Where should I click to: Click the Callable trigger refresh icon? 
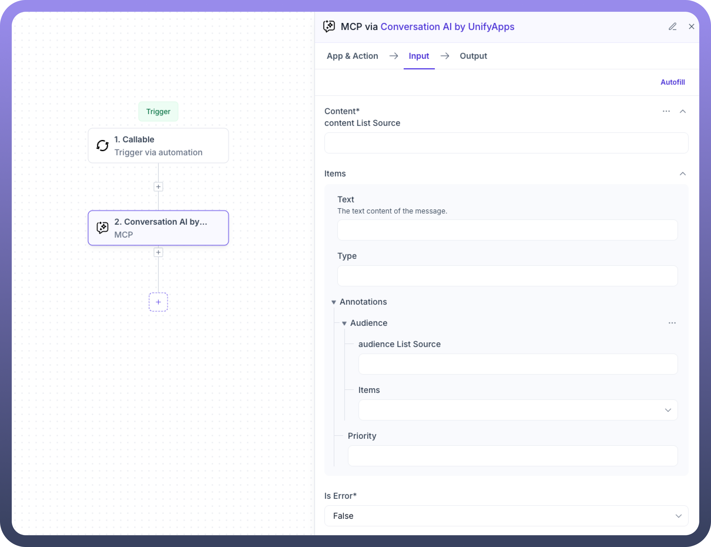[x=103, y=146]
